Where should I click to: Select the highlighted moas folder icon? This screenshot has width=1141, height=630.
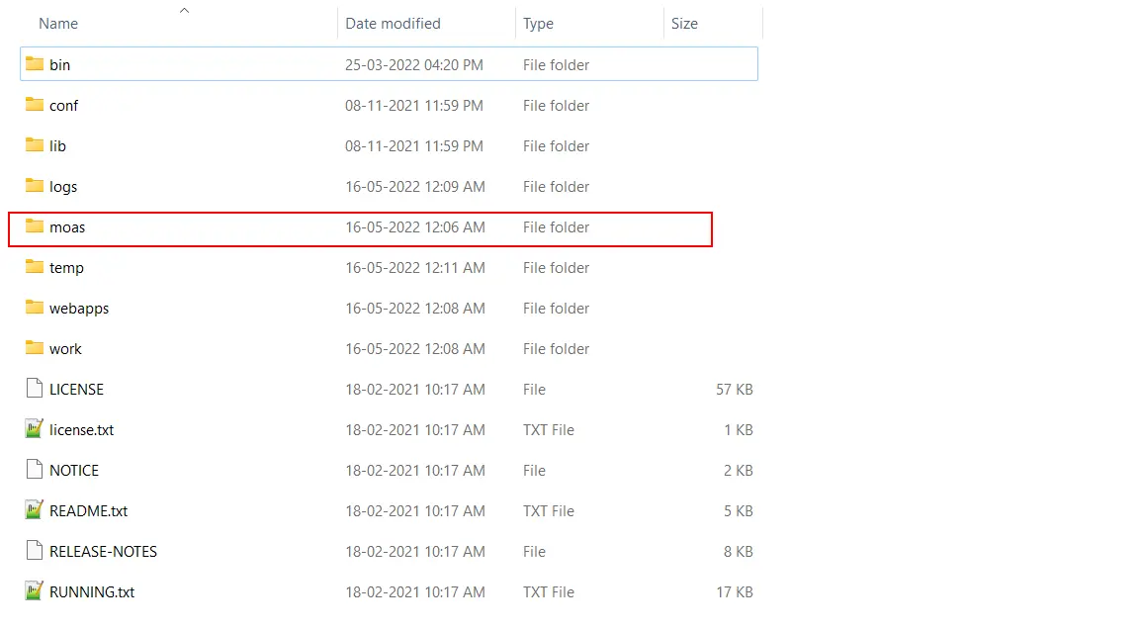(33, 226)
